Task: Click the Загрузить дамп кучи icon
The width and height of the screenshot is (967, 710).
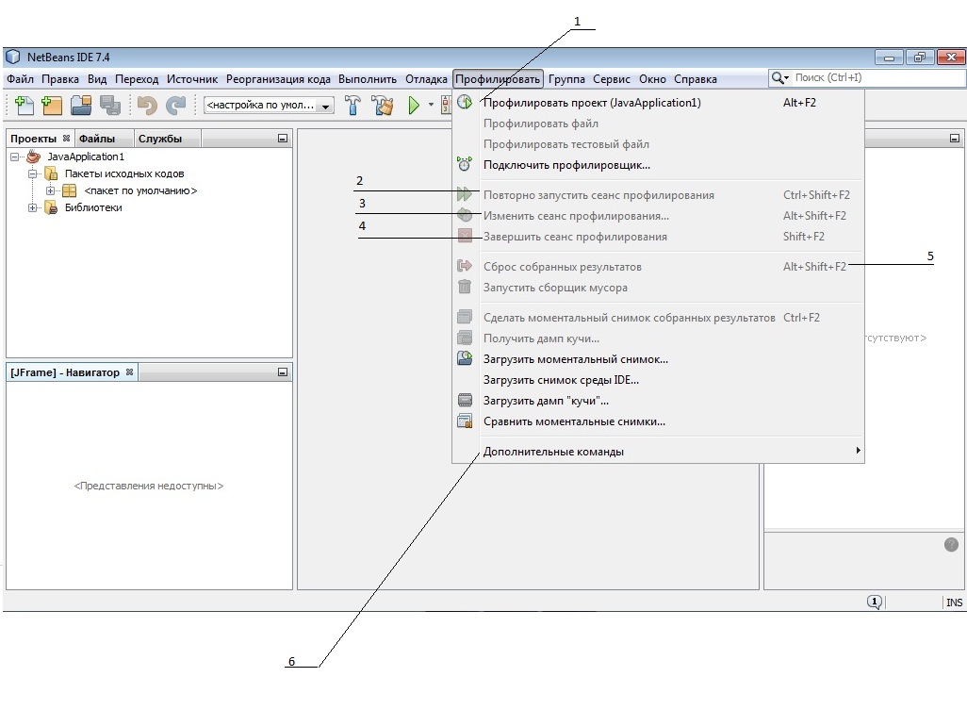Action: pyautogui.click(x=465, y=400)
